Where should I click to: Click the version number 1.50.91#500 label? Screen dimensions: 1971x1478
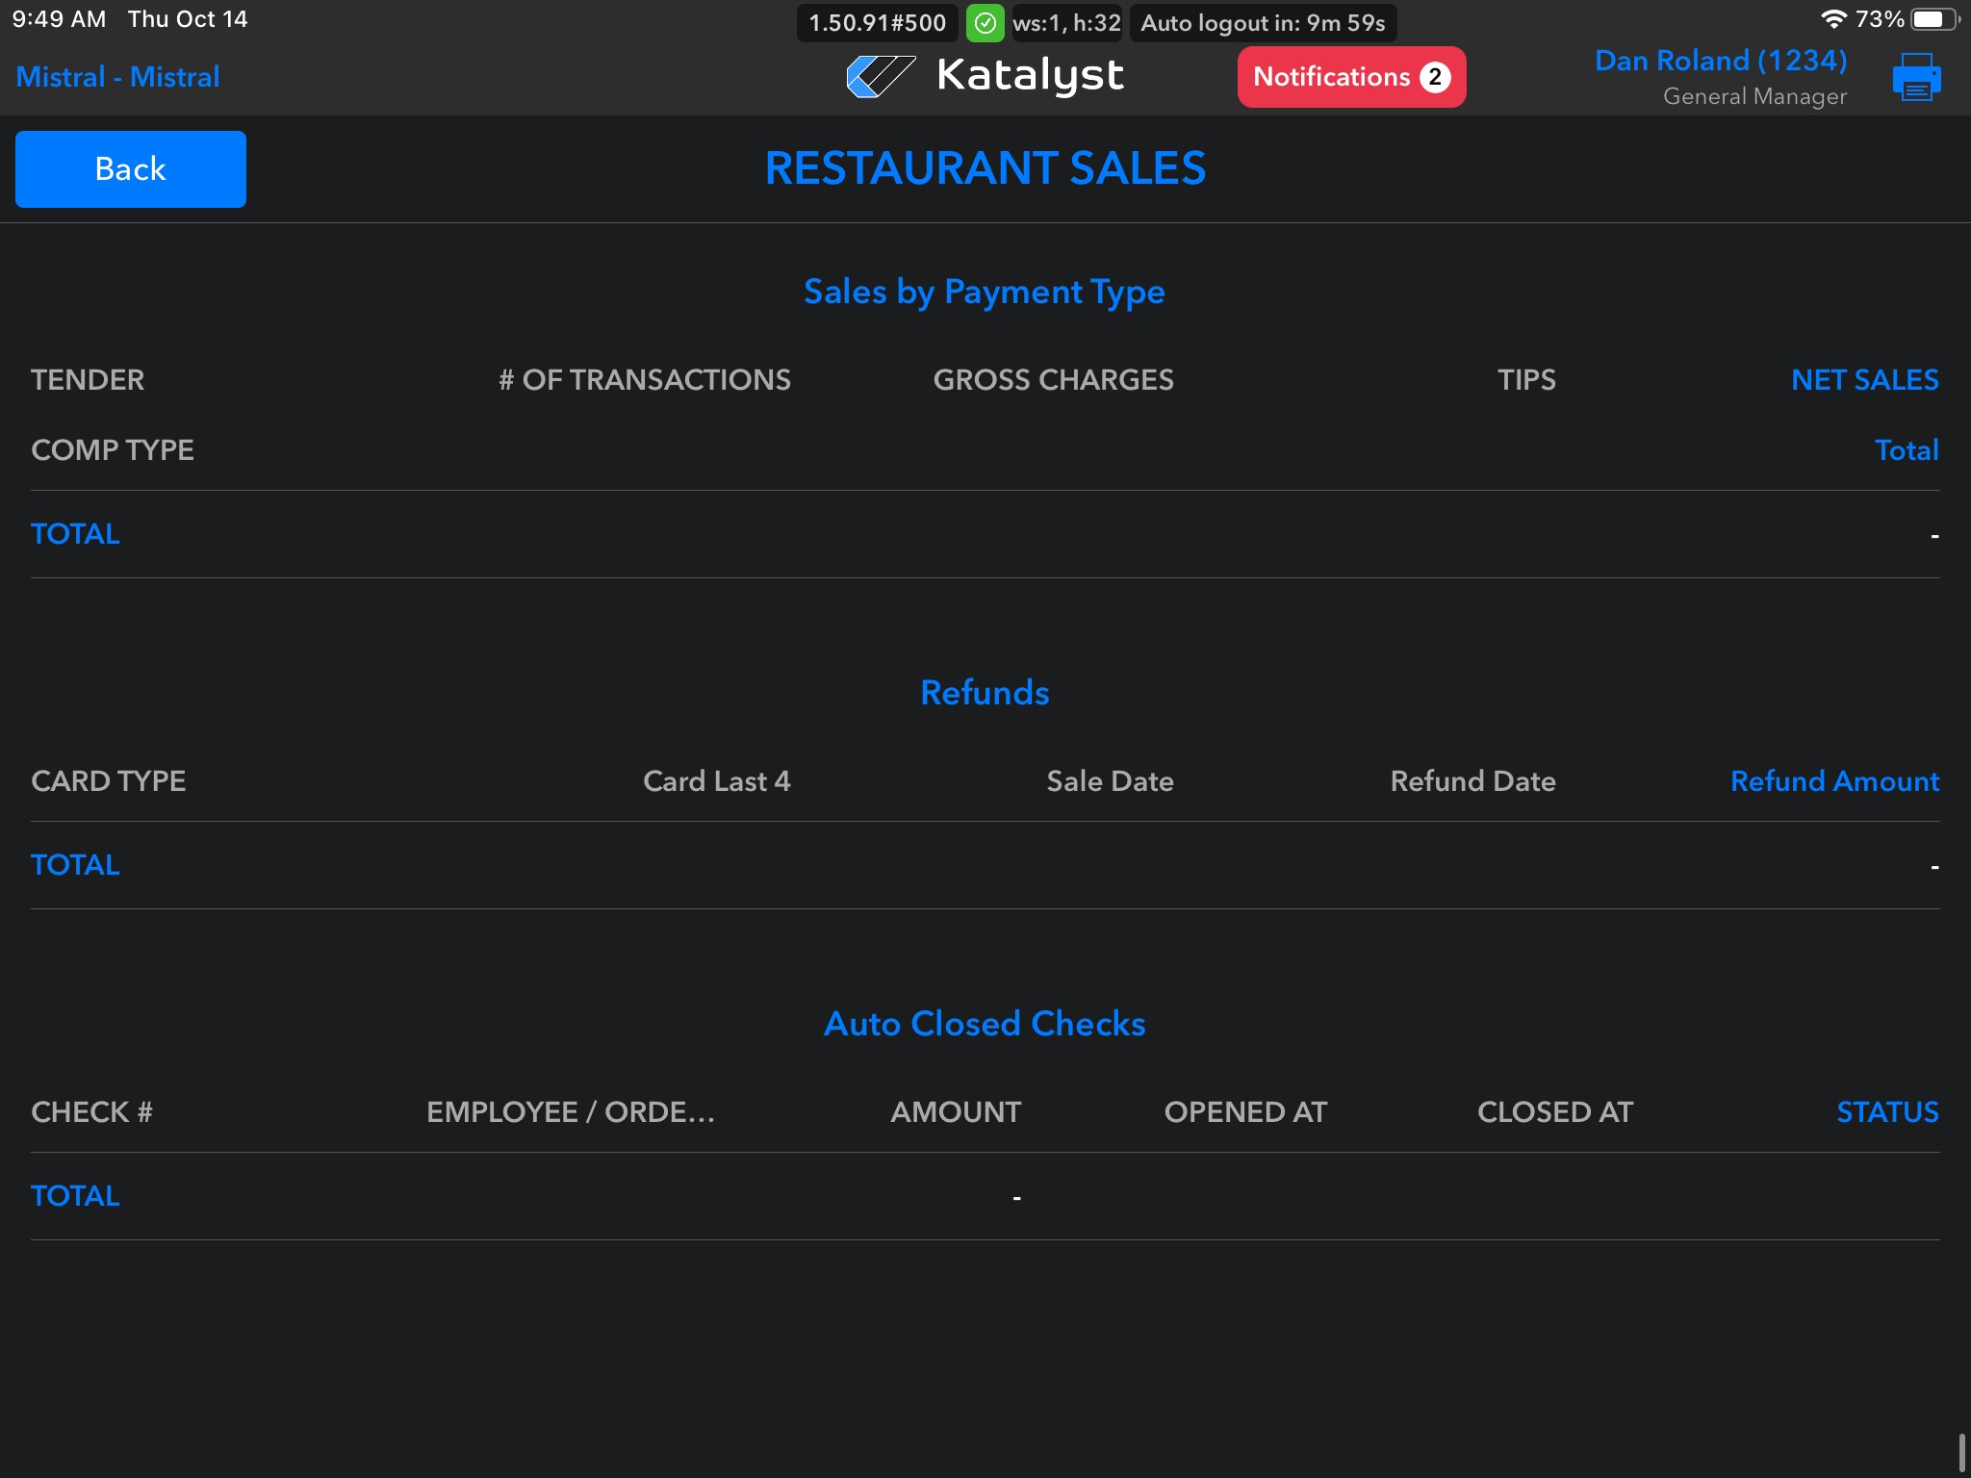click(877, 23)
